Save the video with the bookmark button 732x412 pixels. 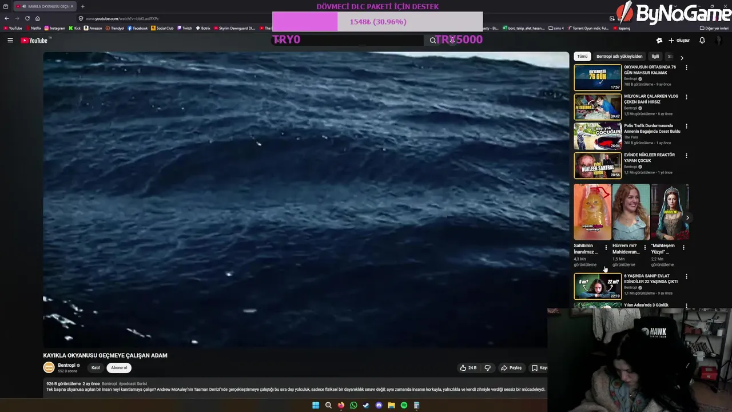539,368
